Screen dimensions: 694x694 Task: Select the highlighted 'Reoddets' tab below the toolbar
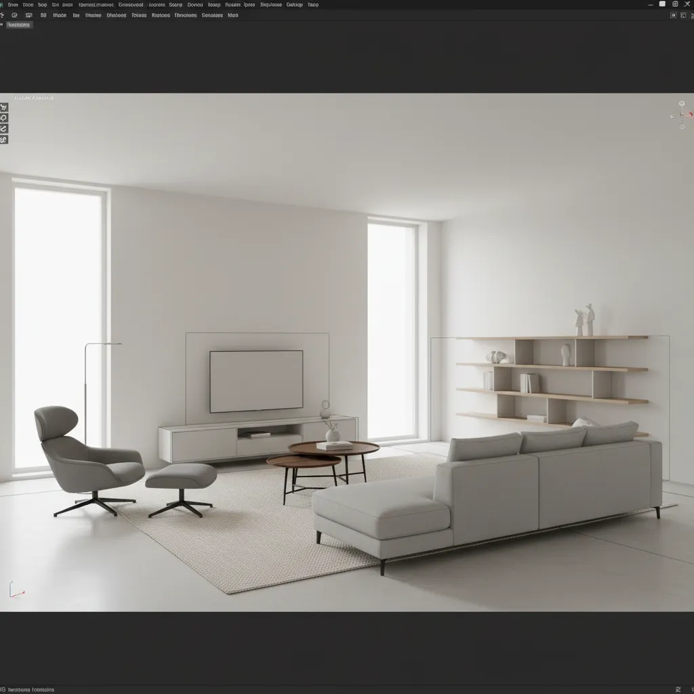pyautogui.click(x=18, y=25)
